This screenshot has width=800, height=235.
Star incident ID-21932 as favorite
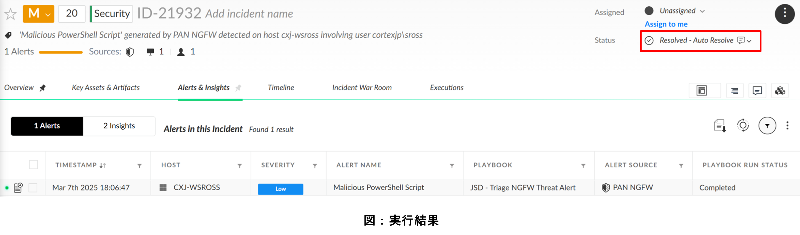coord(11,14)
